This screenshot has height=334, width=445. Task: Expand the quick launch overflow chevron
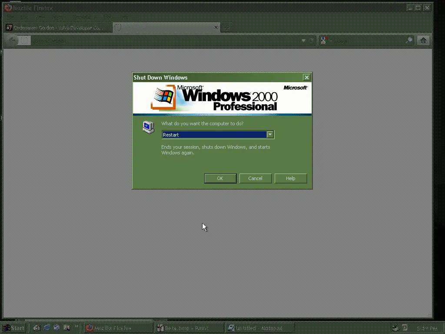[x=76, y=326]
